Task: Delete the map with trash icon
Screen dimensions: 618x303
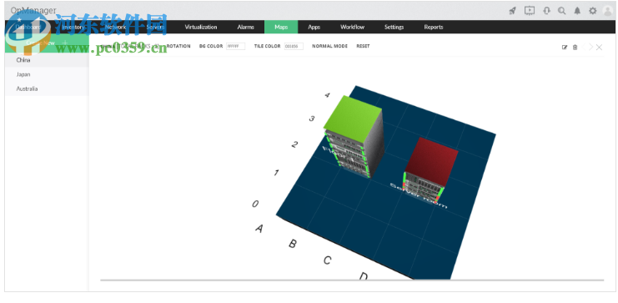Action: coord(575,48)
